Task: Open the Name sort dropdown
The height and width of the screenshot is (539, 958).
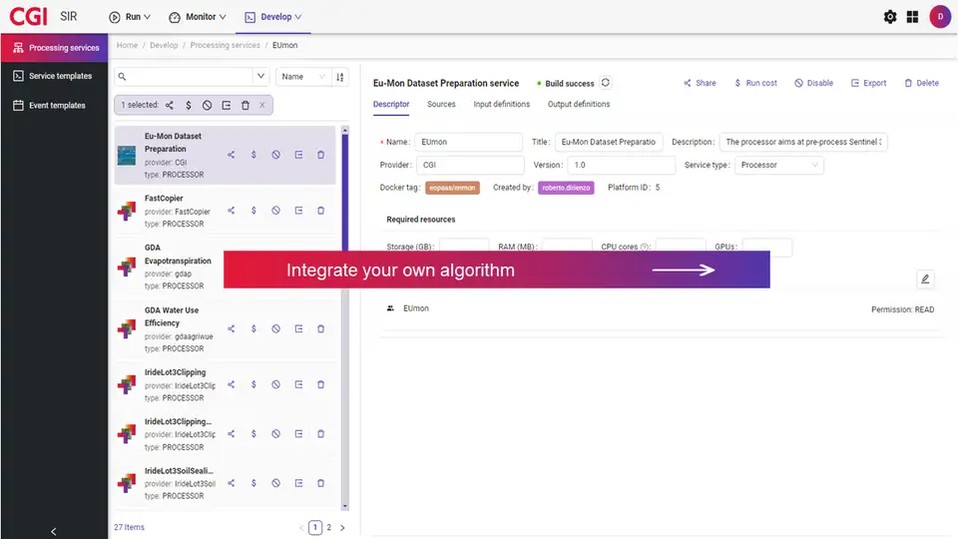Action: pos(303,77)
